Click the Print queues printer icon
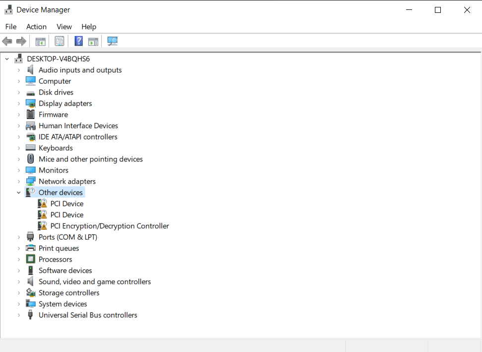The height and width of the screenshot is (352, 482). pyautogui.click(x=30, y=248)
